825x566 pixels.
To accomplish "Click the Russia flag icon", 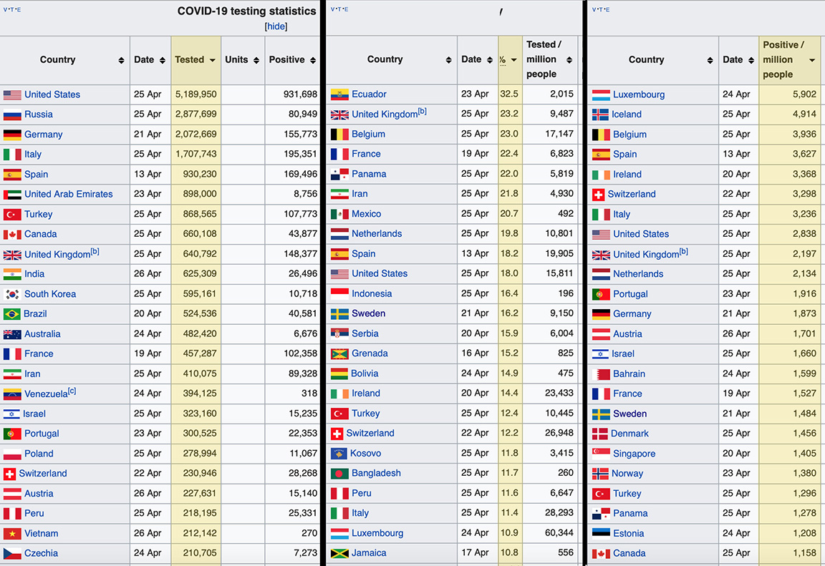I will coord(12,114).
